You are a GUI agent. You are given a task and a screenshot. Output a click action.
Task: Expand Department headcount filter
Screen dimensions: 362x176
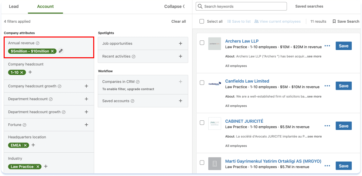86,99
